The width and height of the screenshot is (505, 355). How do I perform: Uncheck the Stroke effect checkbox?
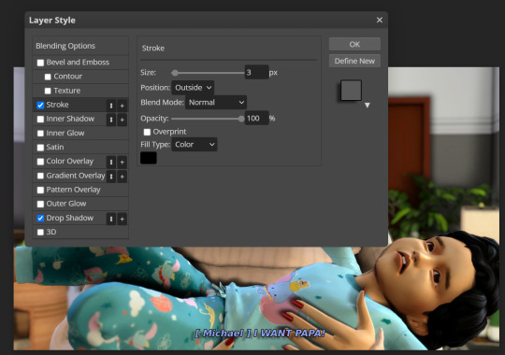click(x=40, y=105)
